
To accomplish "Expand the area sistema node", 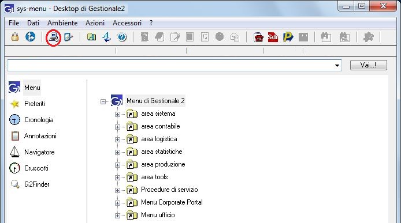I will (117, 114).
